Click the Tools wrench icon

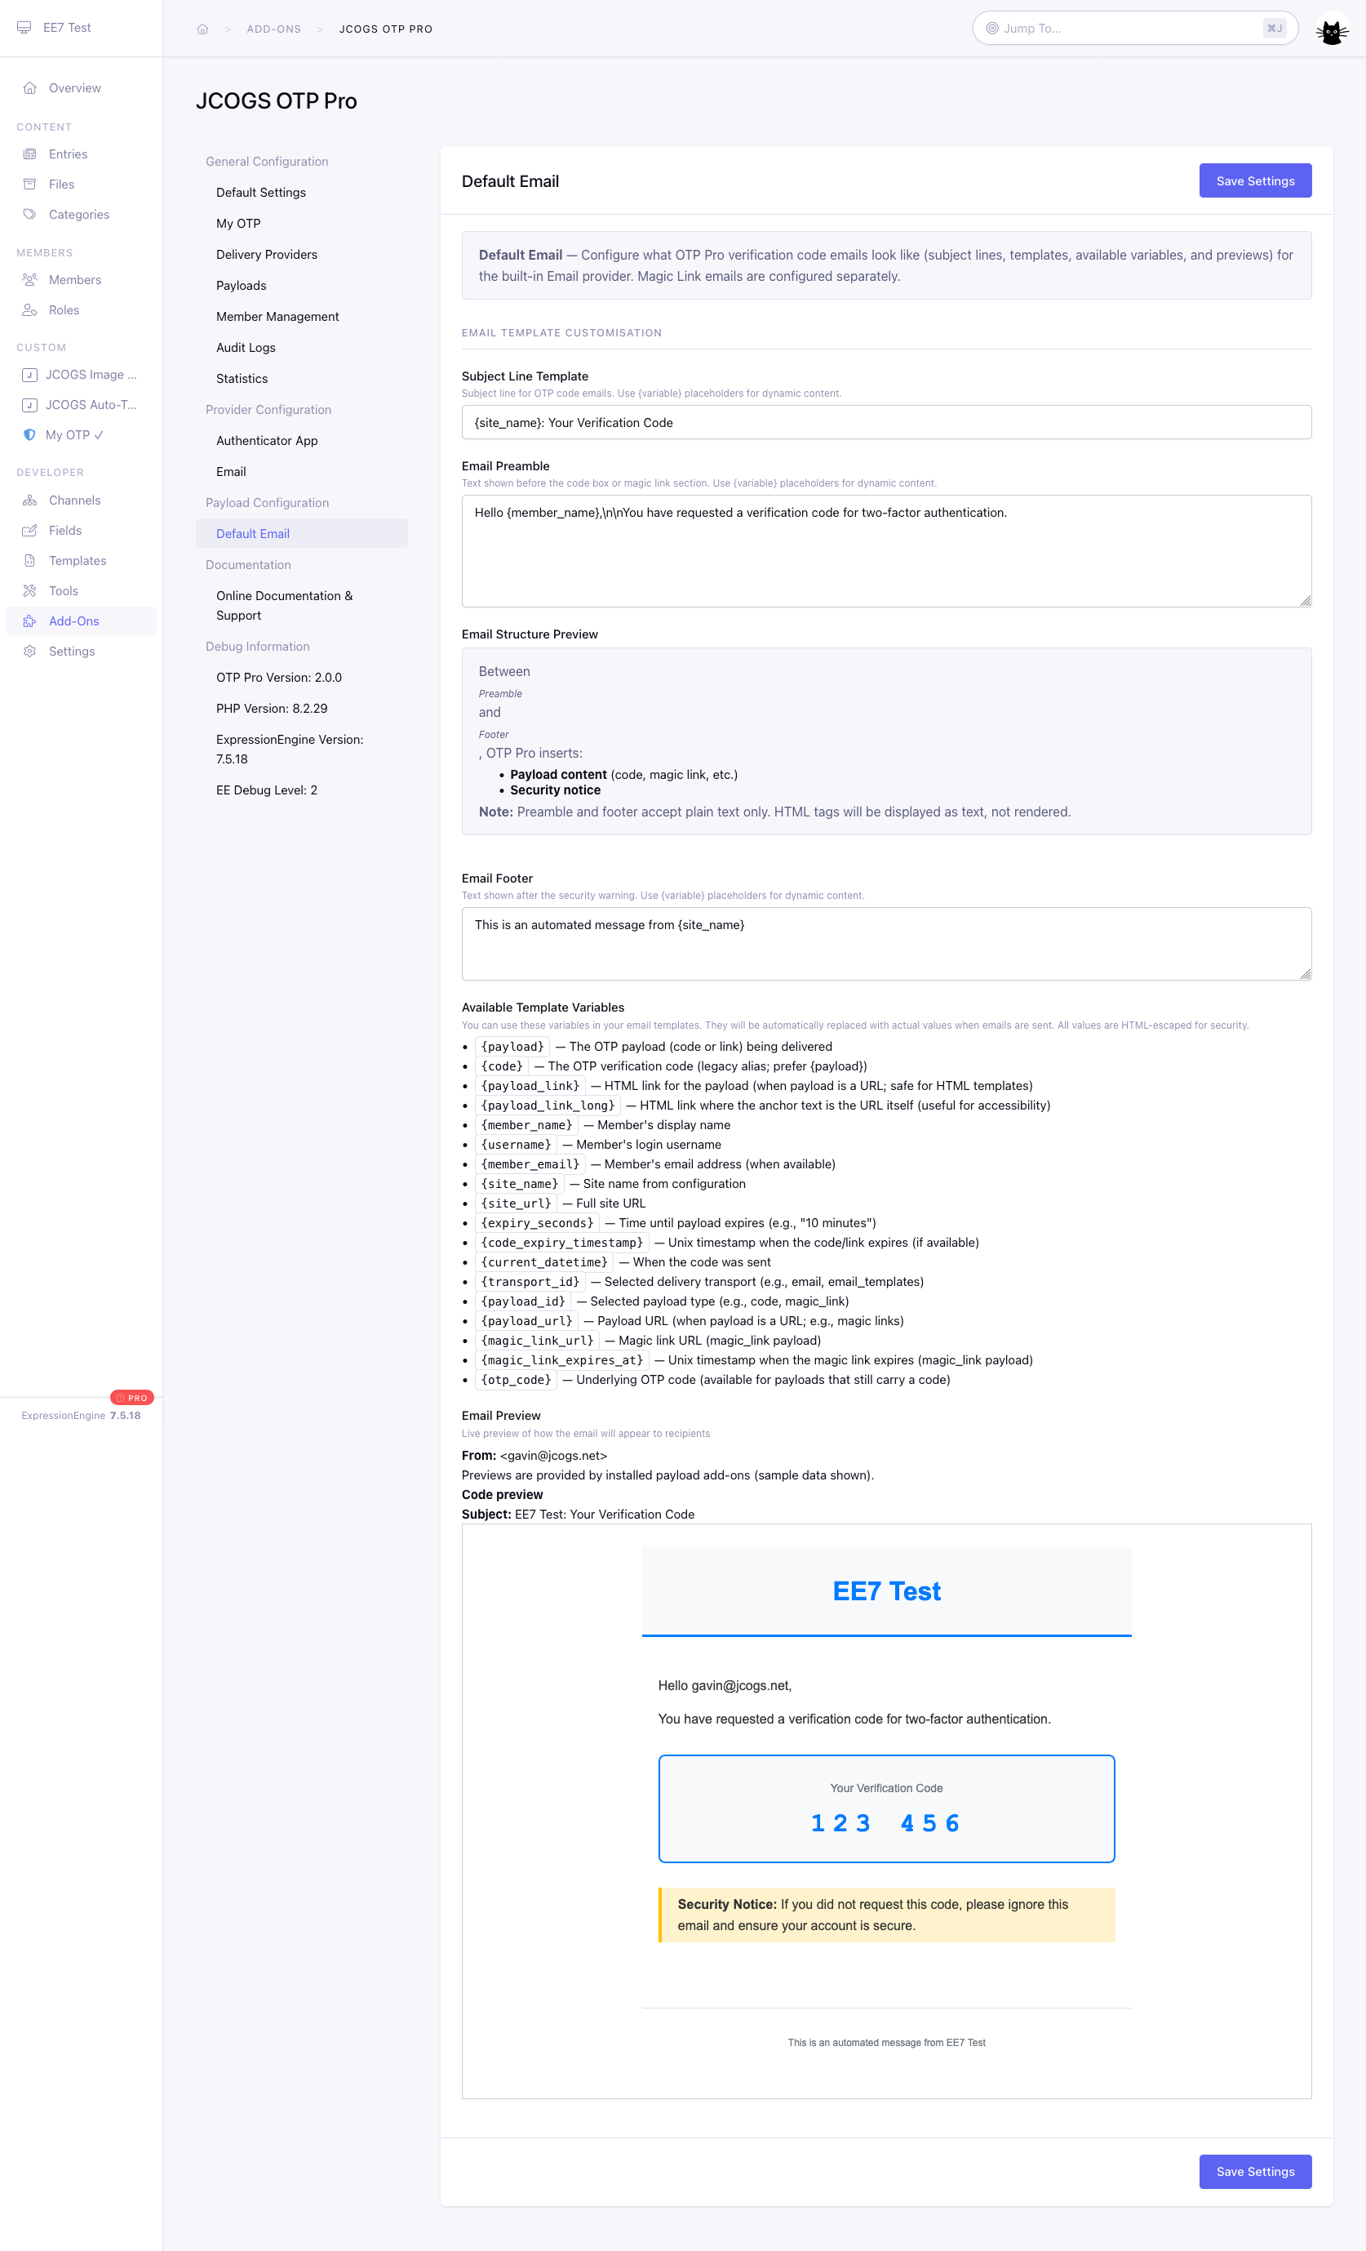[30, 591]
